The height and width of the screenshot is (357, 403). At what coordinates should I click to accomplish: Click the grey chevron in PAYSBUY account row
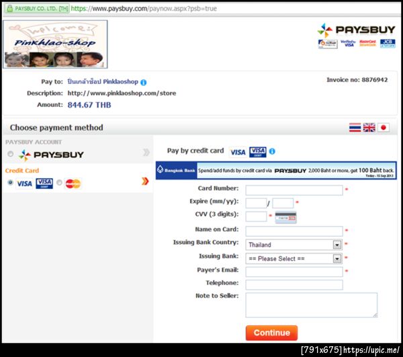pos(146,153)
